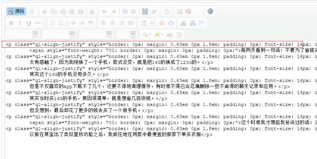
Task: Click the special character omega icon
Action: 171,23
